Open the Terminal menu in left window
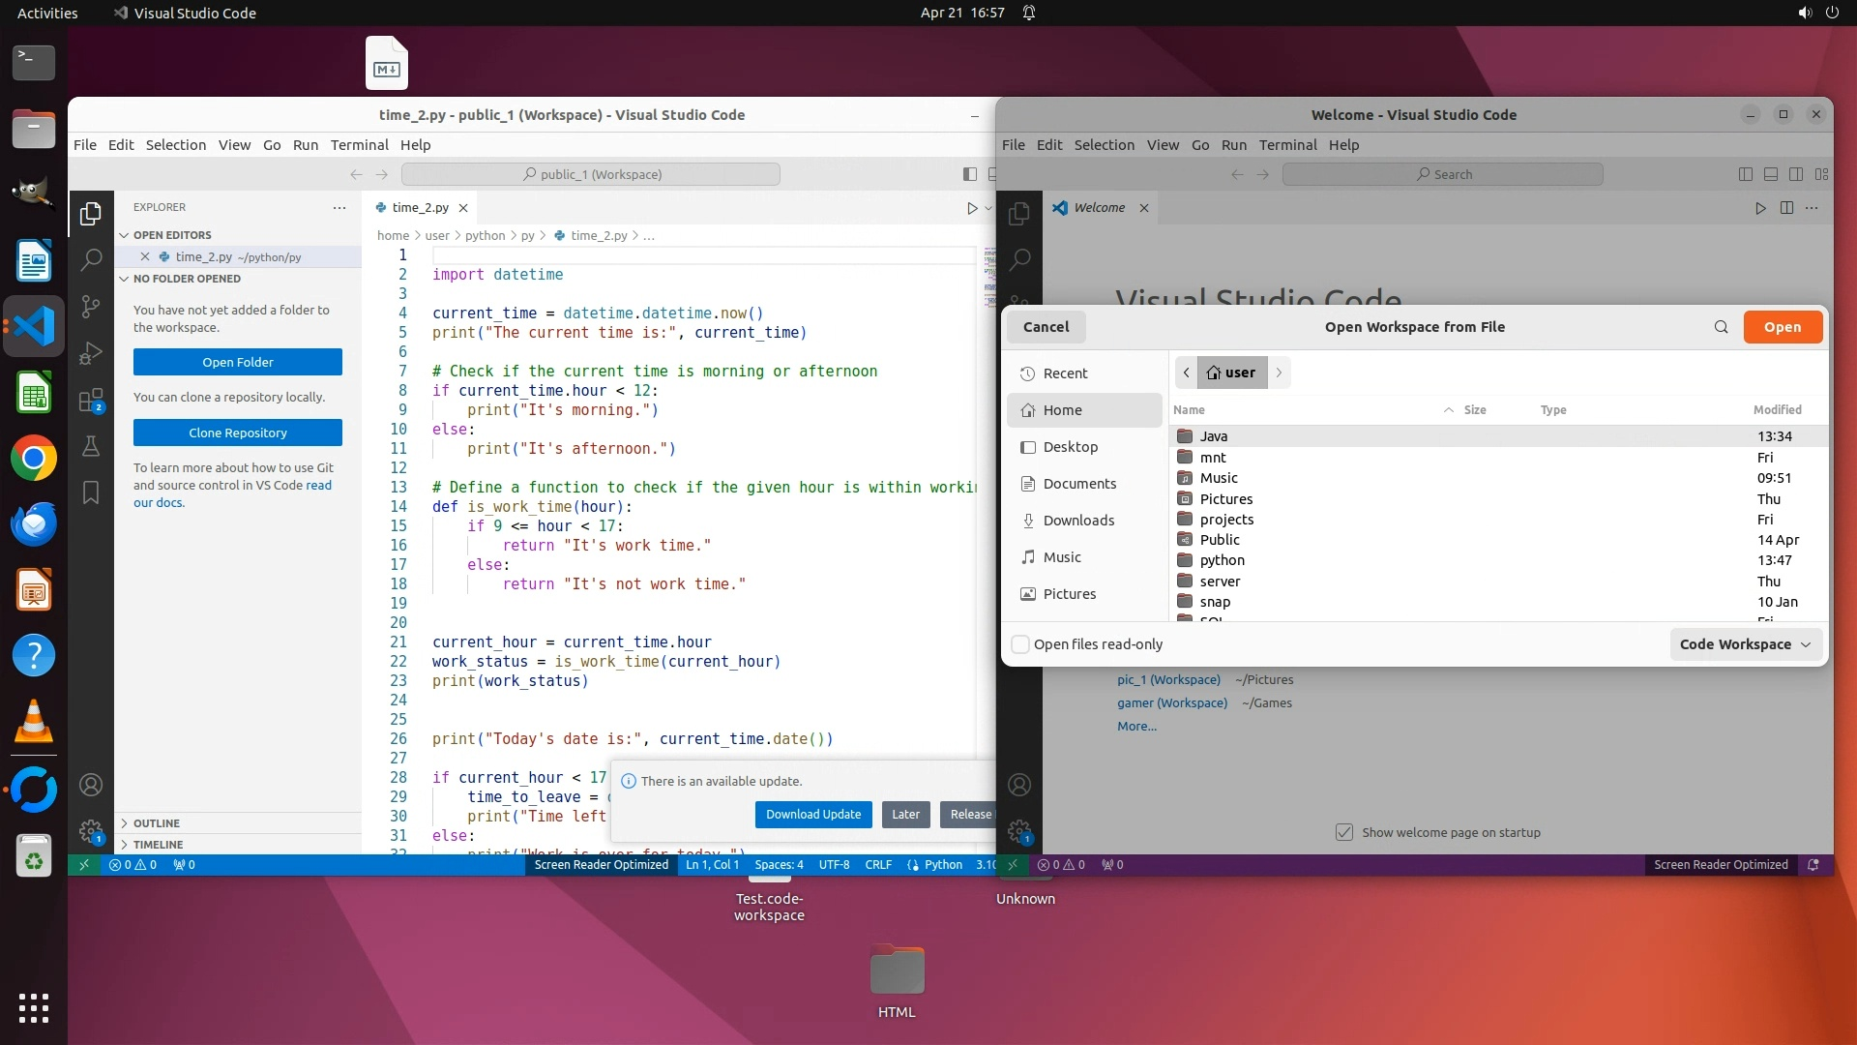 point(359,145)
